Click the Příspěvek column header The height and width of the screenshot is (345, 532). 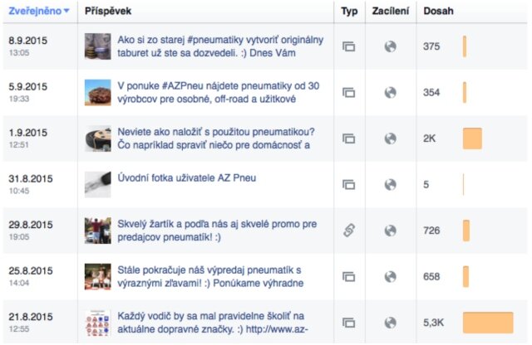[x=108, y=12]
